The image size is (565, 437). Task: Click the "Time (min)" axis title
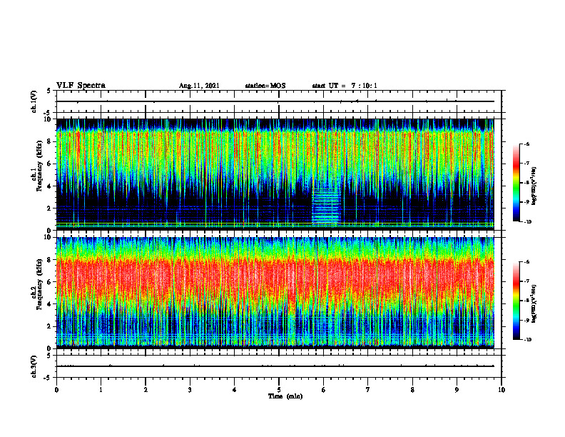tap(285, 396)
